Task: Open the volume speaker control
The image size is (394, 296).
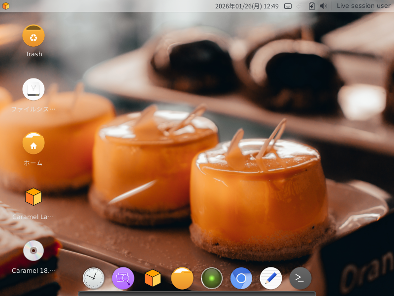Action: point(324,6)
